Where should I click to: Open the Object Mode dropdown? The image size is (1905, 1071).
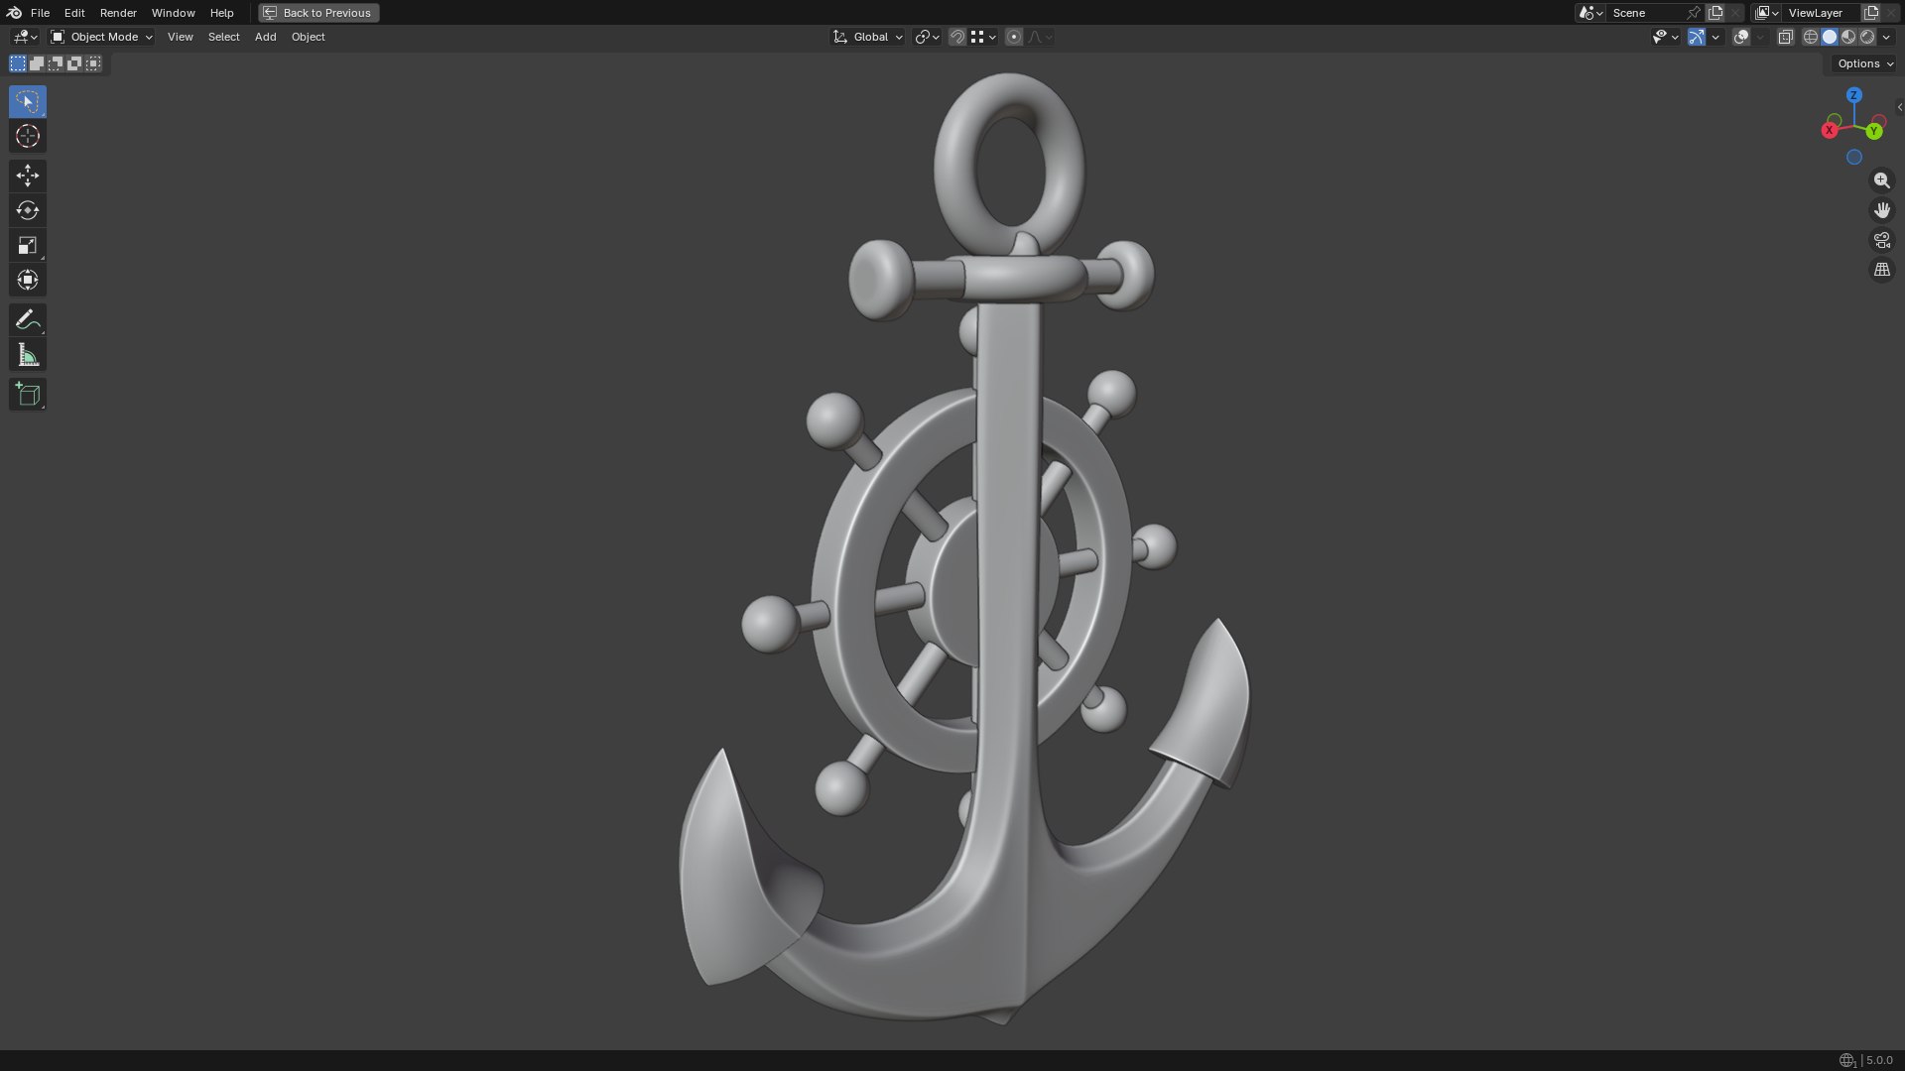pos(101,37)
